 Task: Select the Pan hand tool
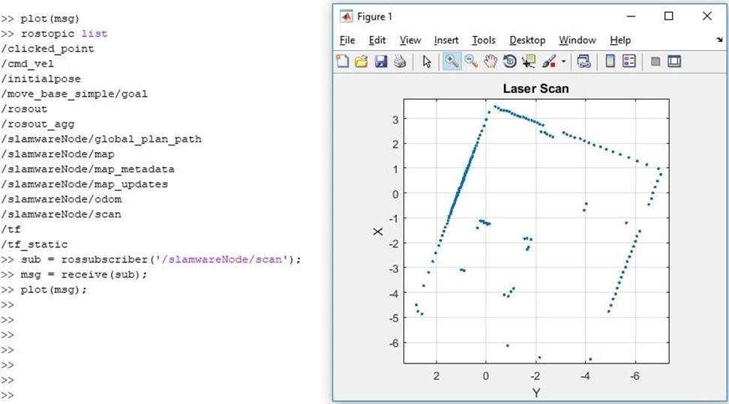coord(490,61)
